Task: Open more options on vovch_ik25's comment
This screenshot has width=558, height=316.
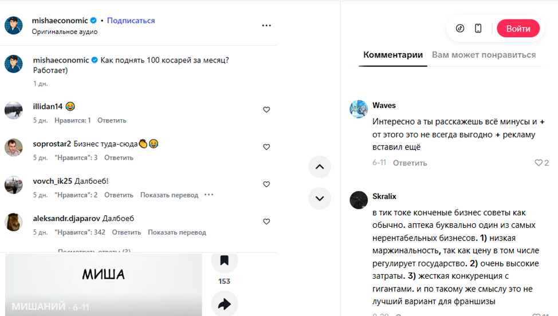Action: (209, 195)
